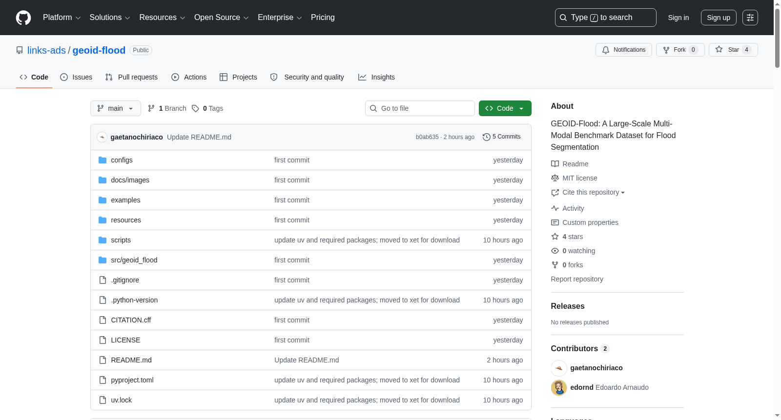Click the LICENSE file icon

103,340
